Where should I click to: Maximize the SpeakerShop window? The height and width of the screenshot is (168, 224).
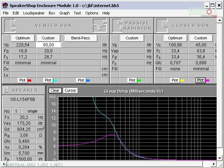pos(212,5)
